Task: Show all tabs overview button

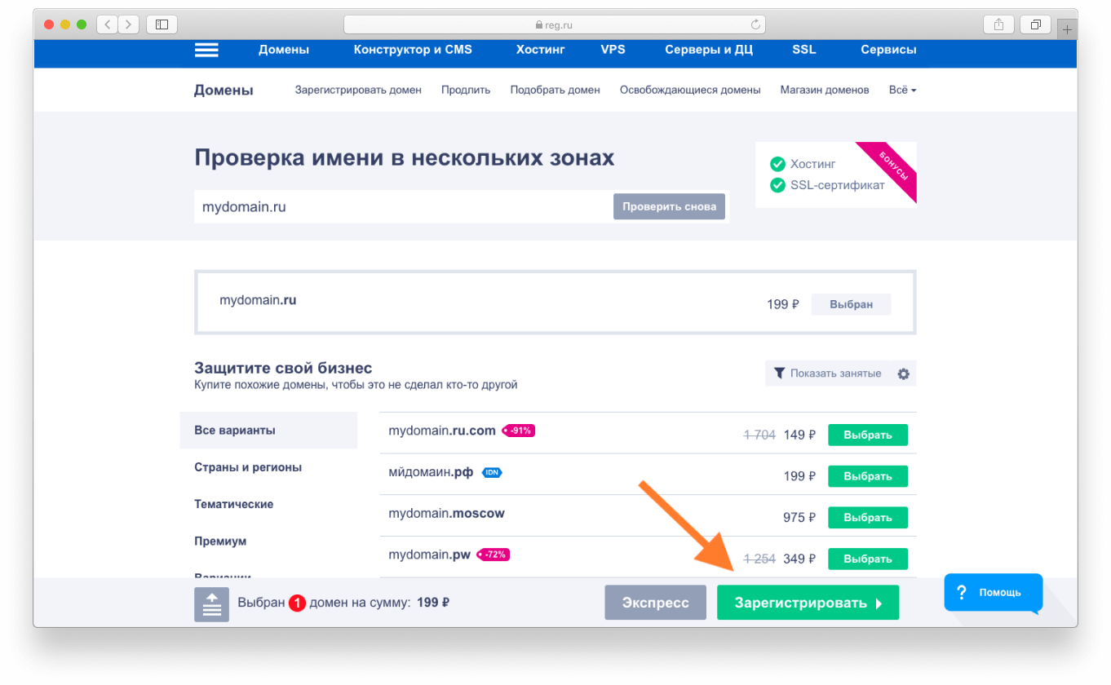Action: click(1035, 24)
